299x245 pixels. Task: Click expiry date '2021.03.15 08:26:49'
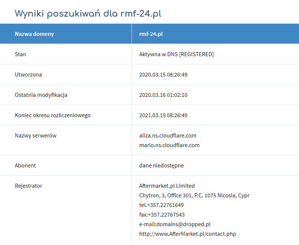click(163, 115)
